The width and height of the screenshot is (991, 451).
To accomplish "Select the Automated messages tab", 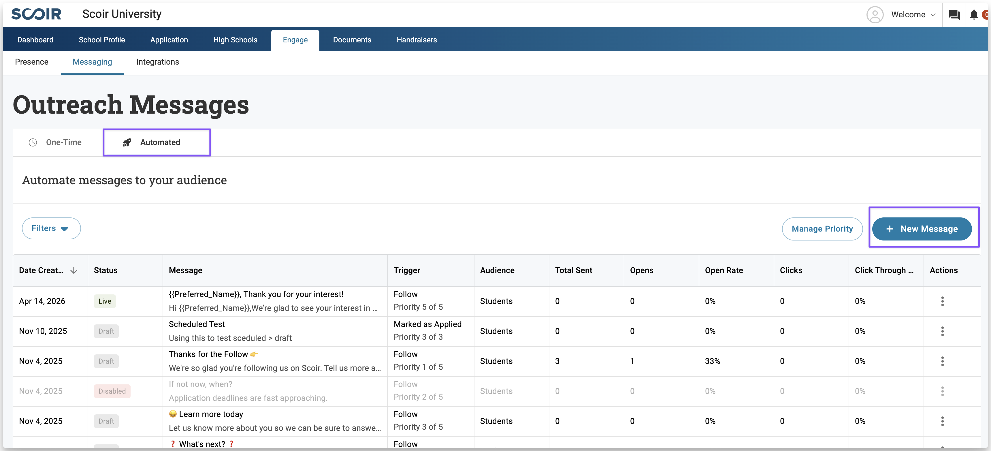I will pyautogui.click(x=157, y=142).
